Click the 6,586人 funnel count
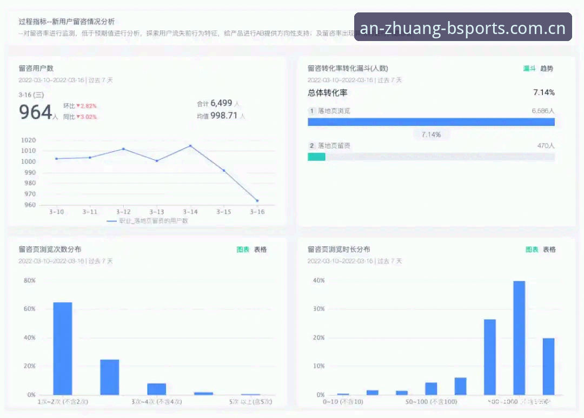 (543, 111)
